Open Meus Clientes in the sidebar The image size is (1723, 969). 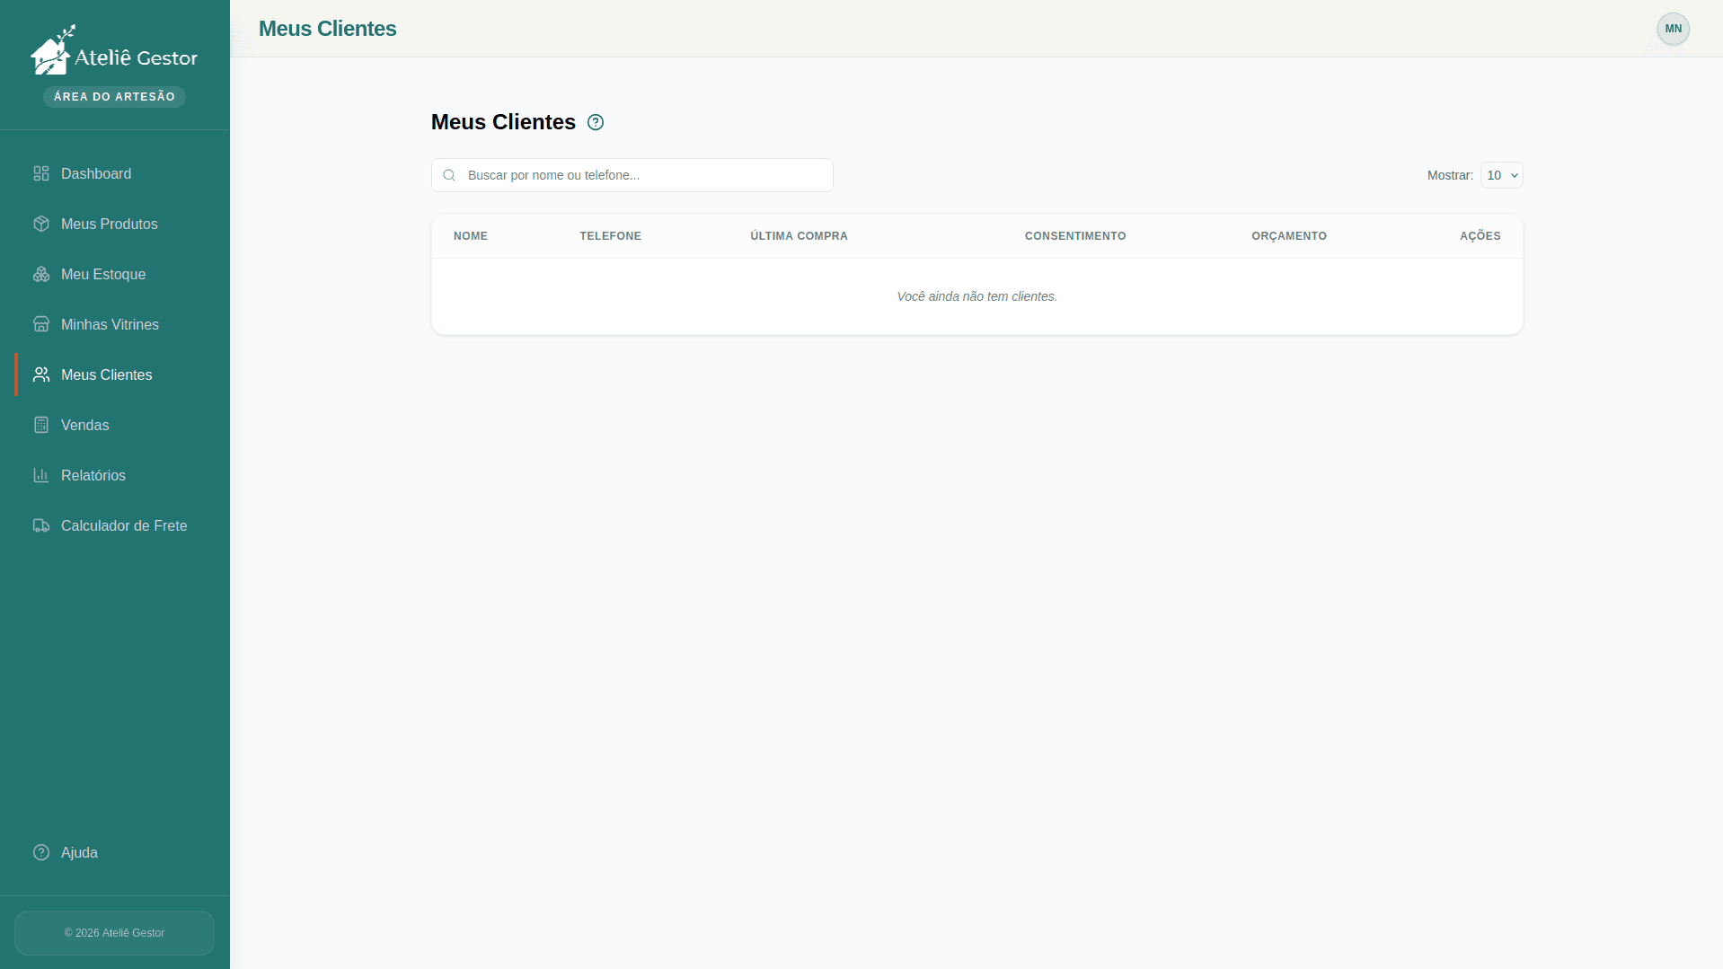[x=106, y=374]
